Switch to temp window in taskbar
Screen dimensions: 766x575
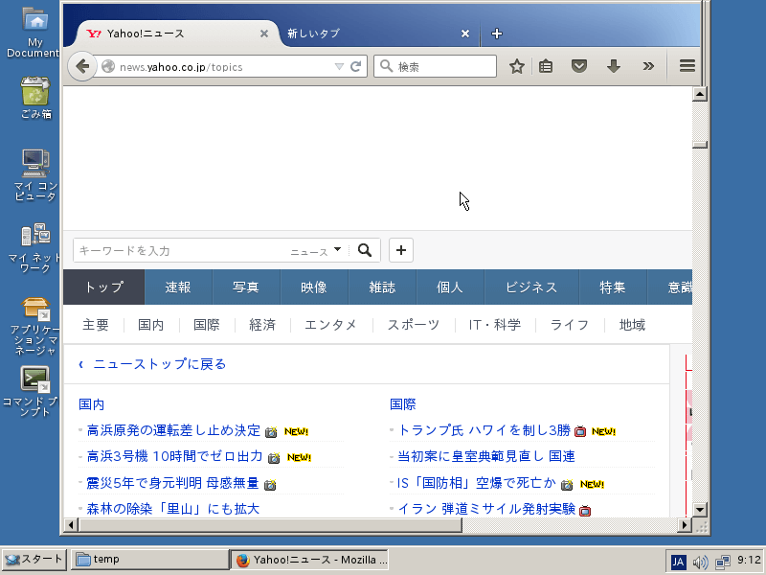(150, 560)
